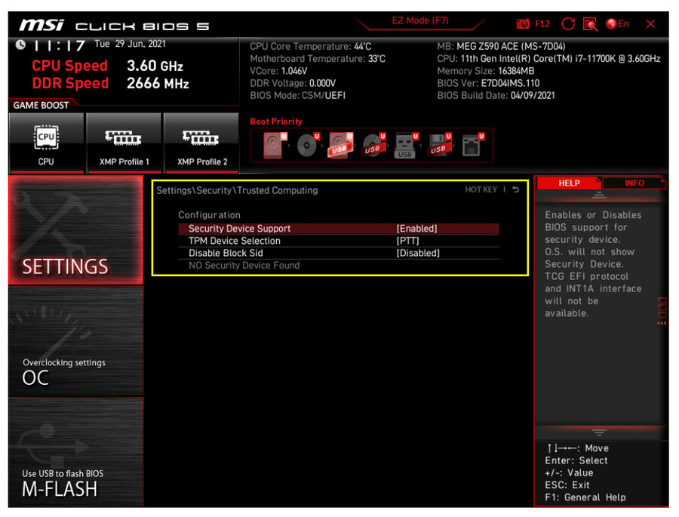The width and height of the screenshot is (679, 517).
Task: Open the BIOS search magnifier icon
Action: (x=590, y=24)
